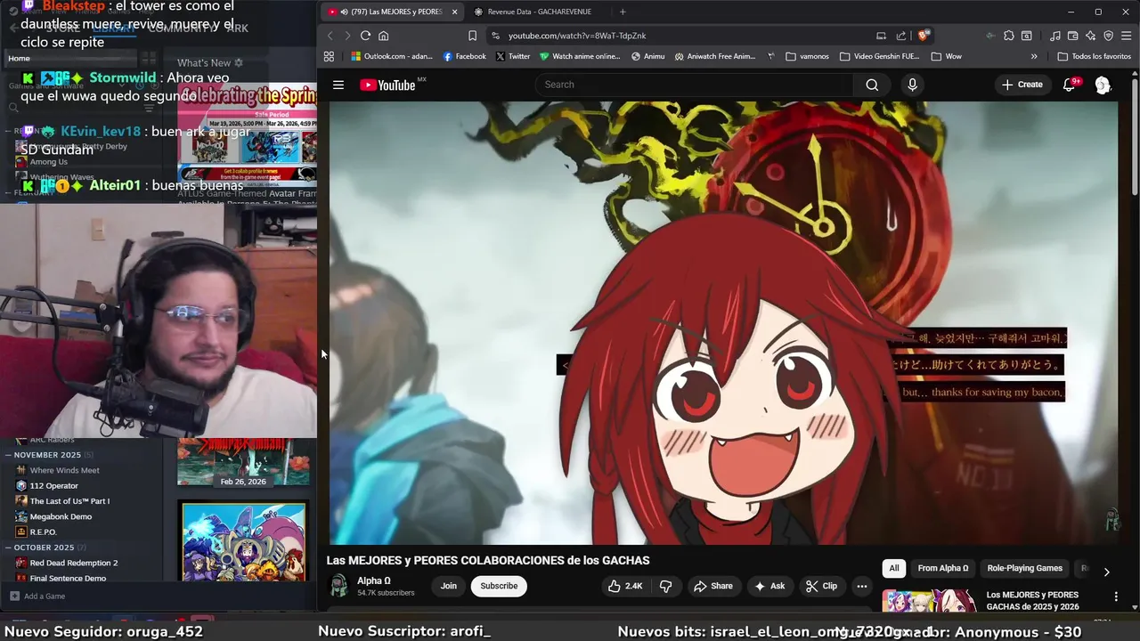This screenshot has width=1140, height=641.
Task: Open the YouTube account avatar menu
Action: (1103, 85)
